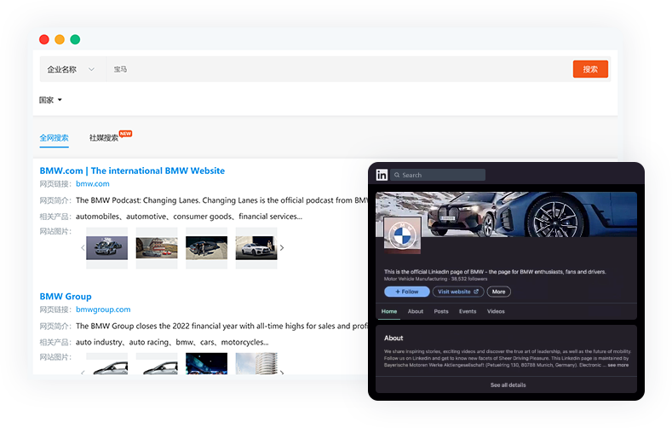Image resolution: width=672 pixels, height=428 pixels.
Task: Open third BMW.com dark car thumbnail
Action: coord(206,248)
